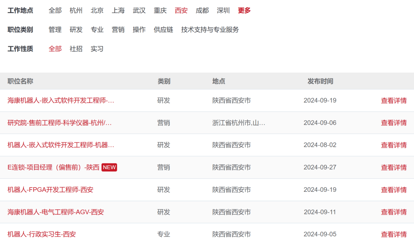View details for 海康机器人-嵌入式软件开发工程师 row
This screenshot has width=414, height=245.
[x=394, y=100]
